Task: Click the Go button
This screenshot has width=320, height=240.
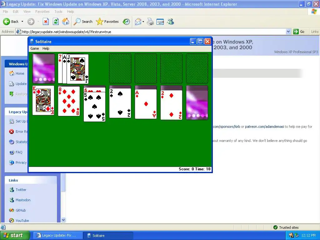Action: pyautogui.click(x=299, y=32)
